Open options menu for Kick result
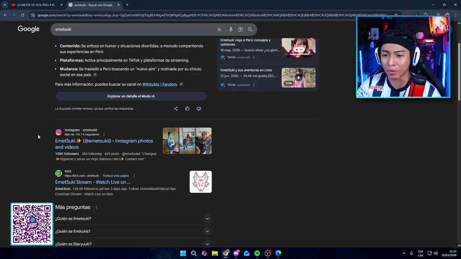Screen dimensions: 461x259 point(134,176)
